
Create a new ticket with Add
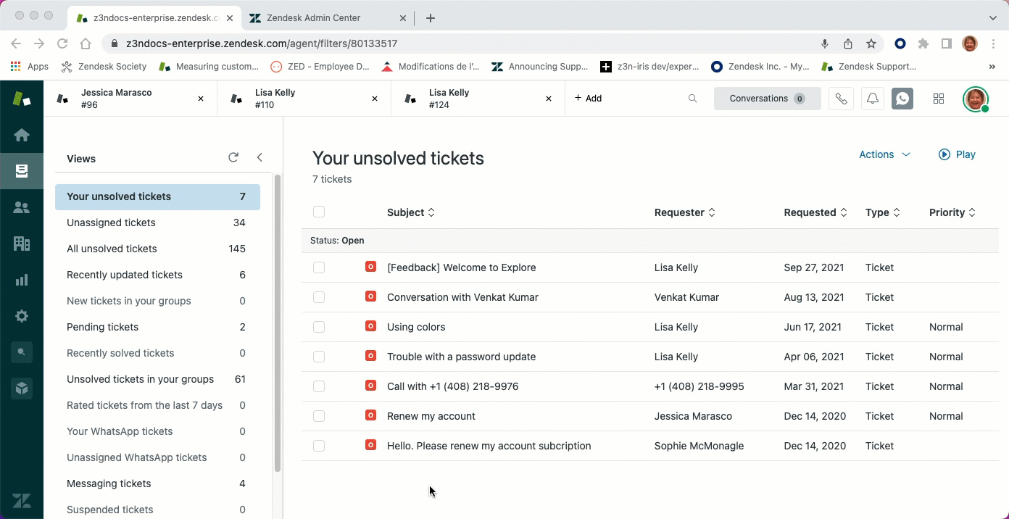(x=589, y=98)
